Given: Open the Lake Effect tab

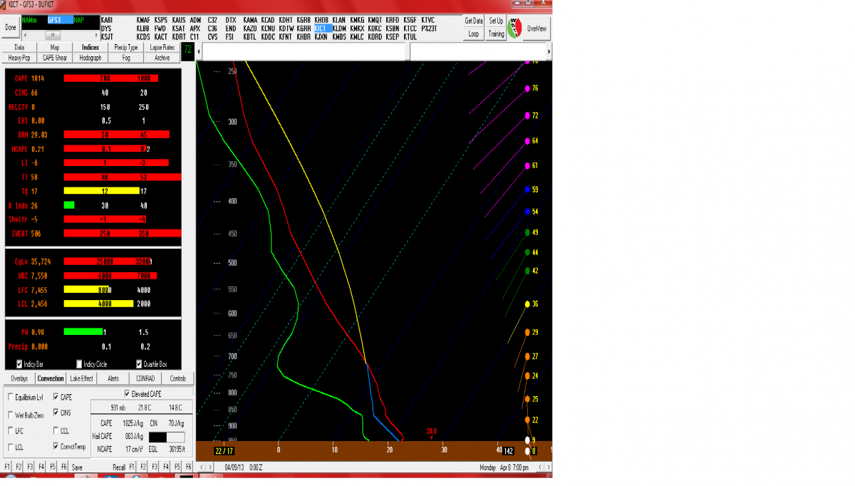Looking at the screenshot, I should [82, 378].
